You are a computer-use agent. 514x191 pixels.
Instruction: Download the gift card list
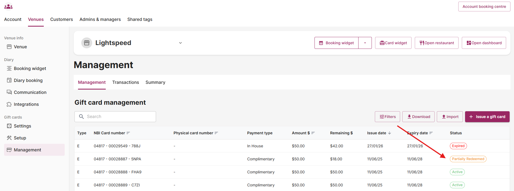click(418, 117)
